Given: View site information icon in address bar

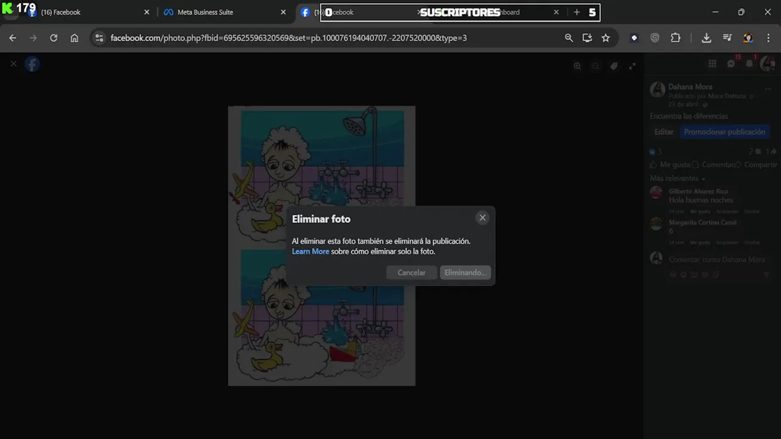Looking at the screenshot, I should (x=99, y=38).
